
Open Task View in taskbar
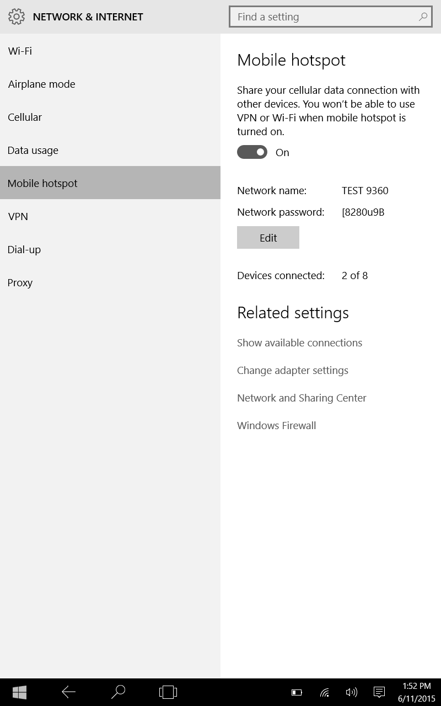pyautogui.click(x=168, y=692)
